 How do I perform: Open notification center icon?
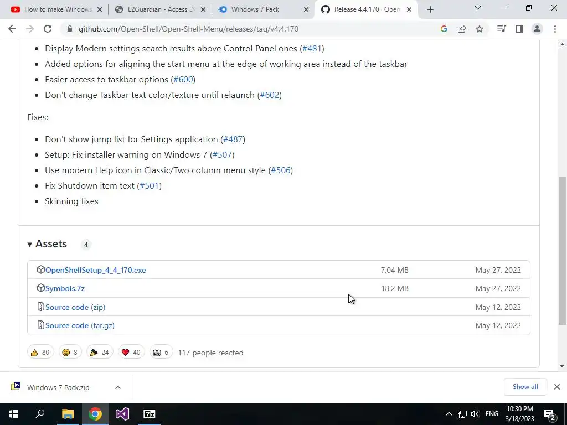pos(550,414)
